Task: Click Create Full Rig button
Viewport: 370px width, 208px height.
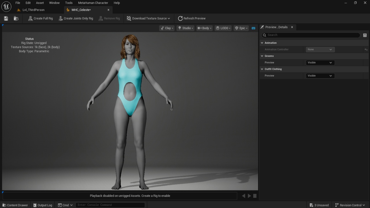Action: (40, 18)
